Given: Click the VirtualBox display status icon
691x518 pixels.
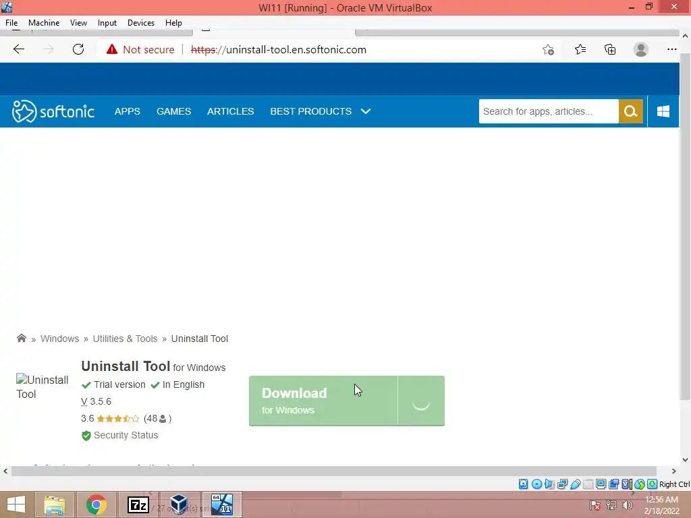Looking at the screenshot, I should (601, 484).
